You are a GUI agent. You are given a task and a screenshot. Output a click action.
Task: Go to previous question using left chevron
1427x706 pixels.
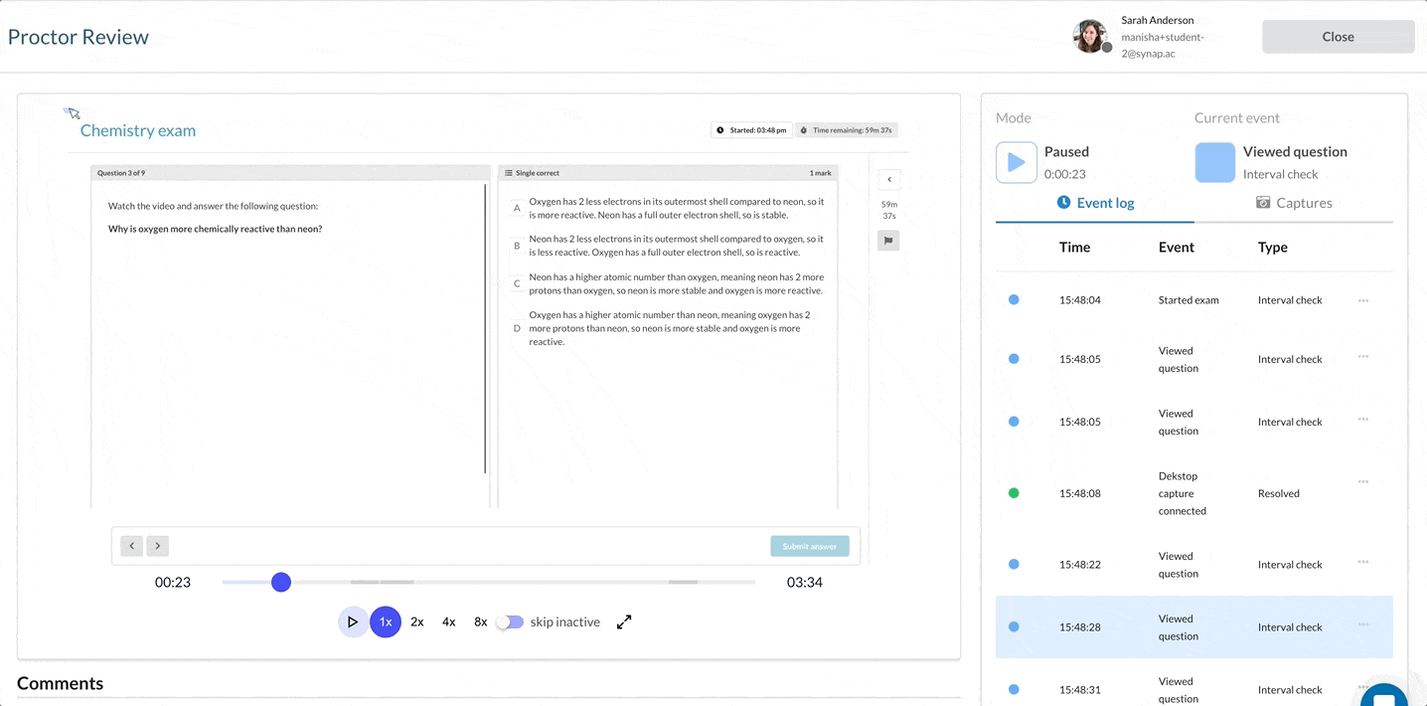pos(132,546)
